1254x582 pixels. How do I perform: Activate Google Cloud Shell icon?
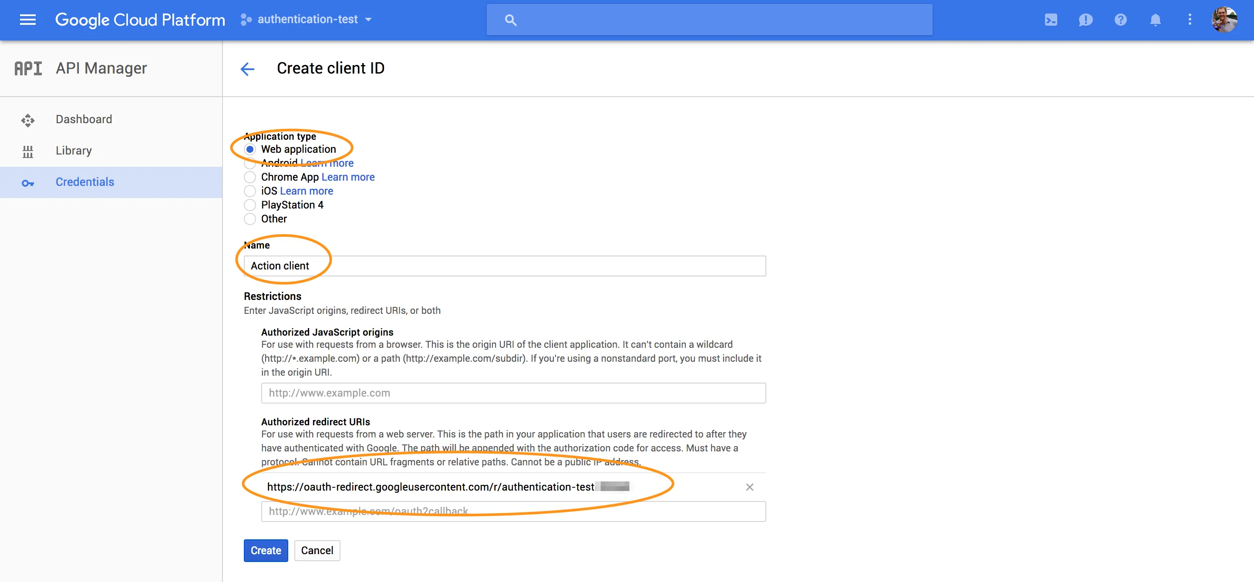(x=1051, y=20)
